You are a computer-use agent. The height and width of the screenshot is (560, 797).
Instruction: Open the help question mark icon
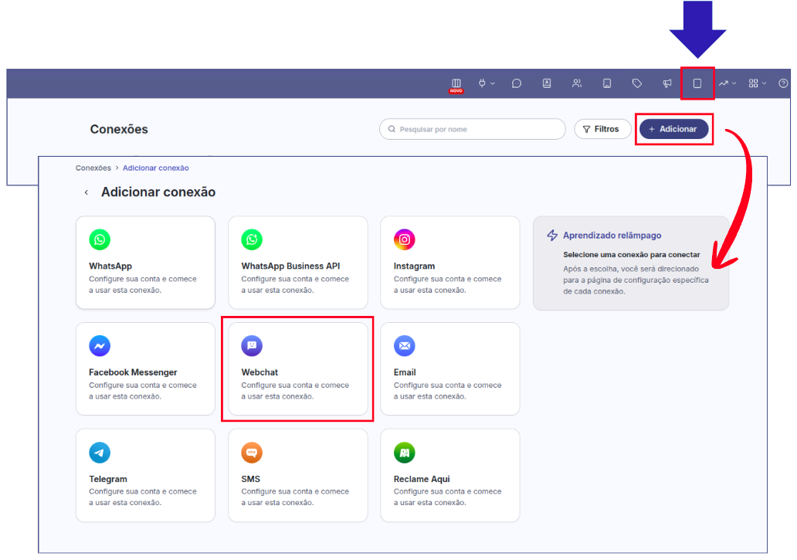[x=783, y=83]
